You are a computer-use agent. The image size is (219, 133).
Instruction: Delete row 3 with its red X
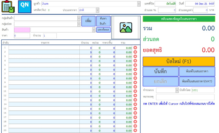(x=135, y=56)
